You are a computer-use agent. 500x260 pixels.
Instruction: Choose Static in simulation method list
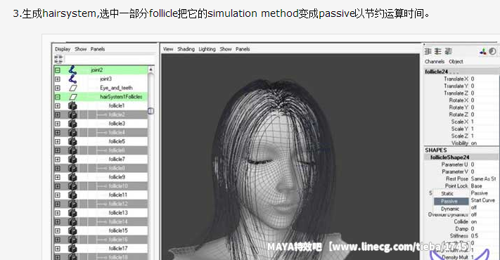pos(447,193)
